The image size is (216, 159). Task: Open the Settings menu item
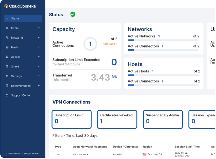point(23,76)
